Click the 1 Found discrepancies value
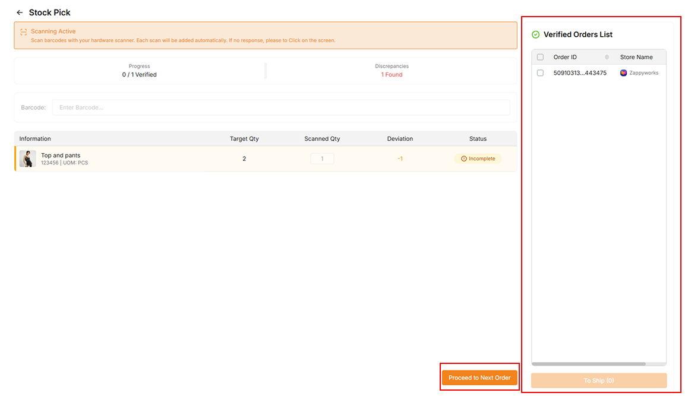Screen dimensions: 688x396 [392, 75]
